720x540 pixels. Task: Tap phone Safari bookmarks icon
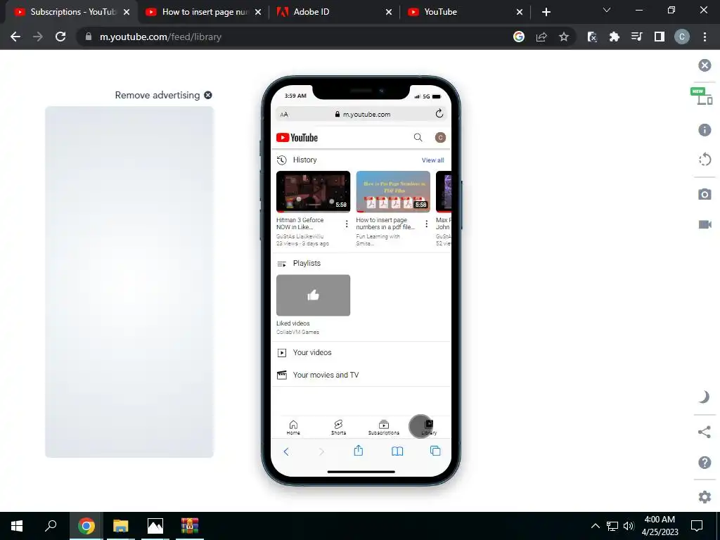point(397,451)
